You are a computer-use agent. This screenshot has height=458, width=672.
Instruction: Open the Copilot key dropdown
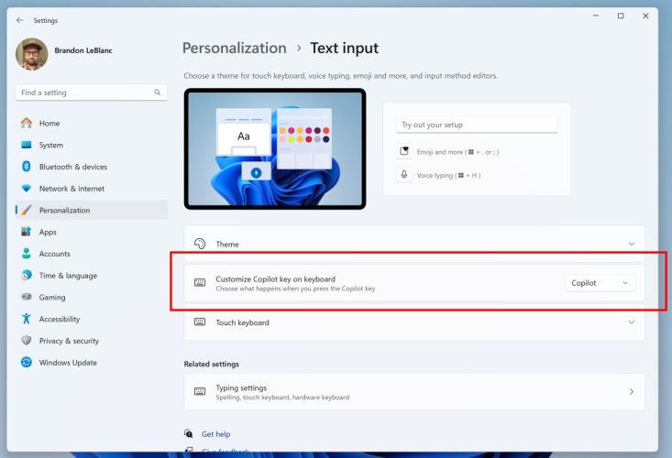click(600, 283)
